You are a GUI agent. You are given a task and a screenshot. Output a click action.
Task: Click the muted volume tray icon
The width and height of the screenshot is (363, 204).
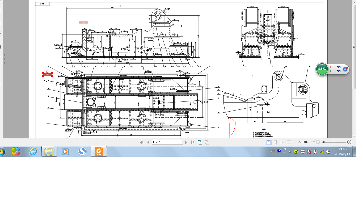coord(328,152)
